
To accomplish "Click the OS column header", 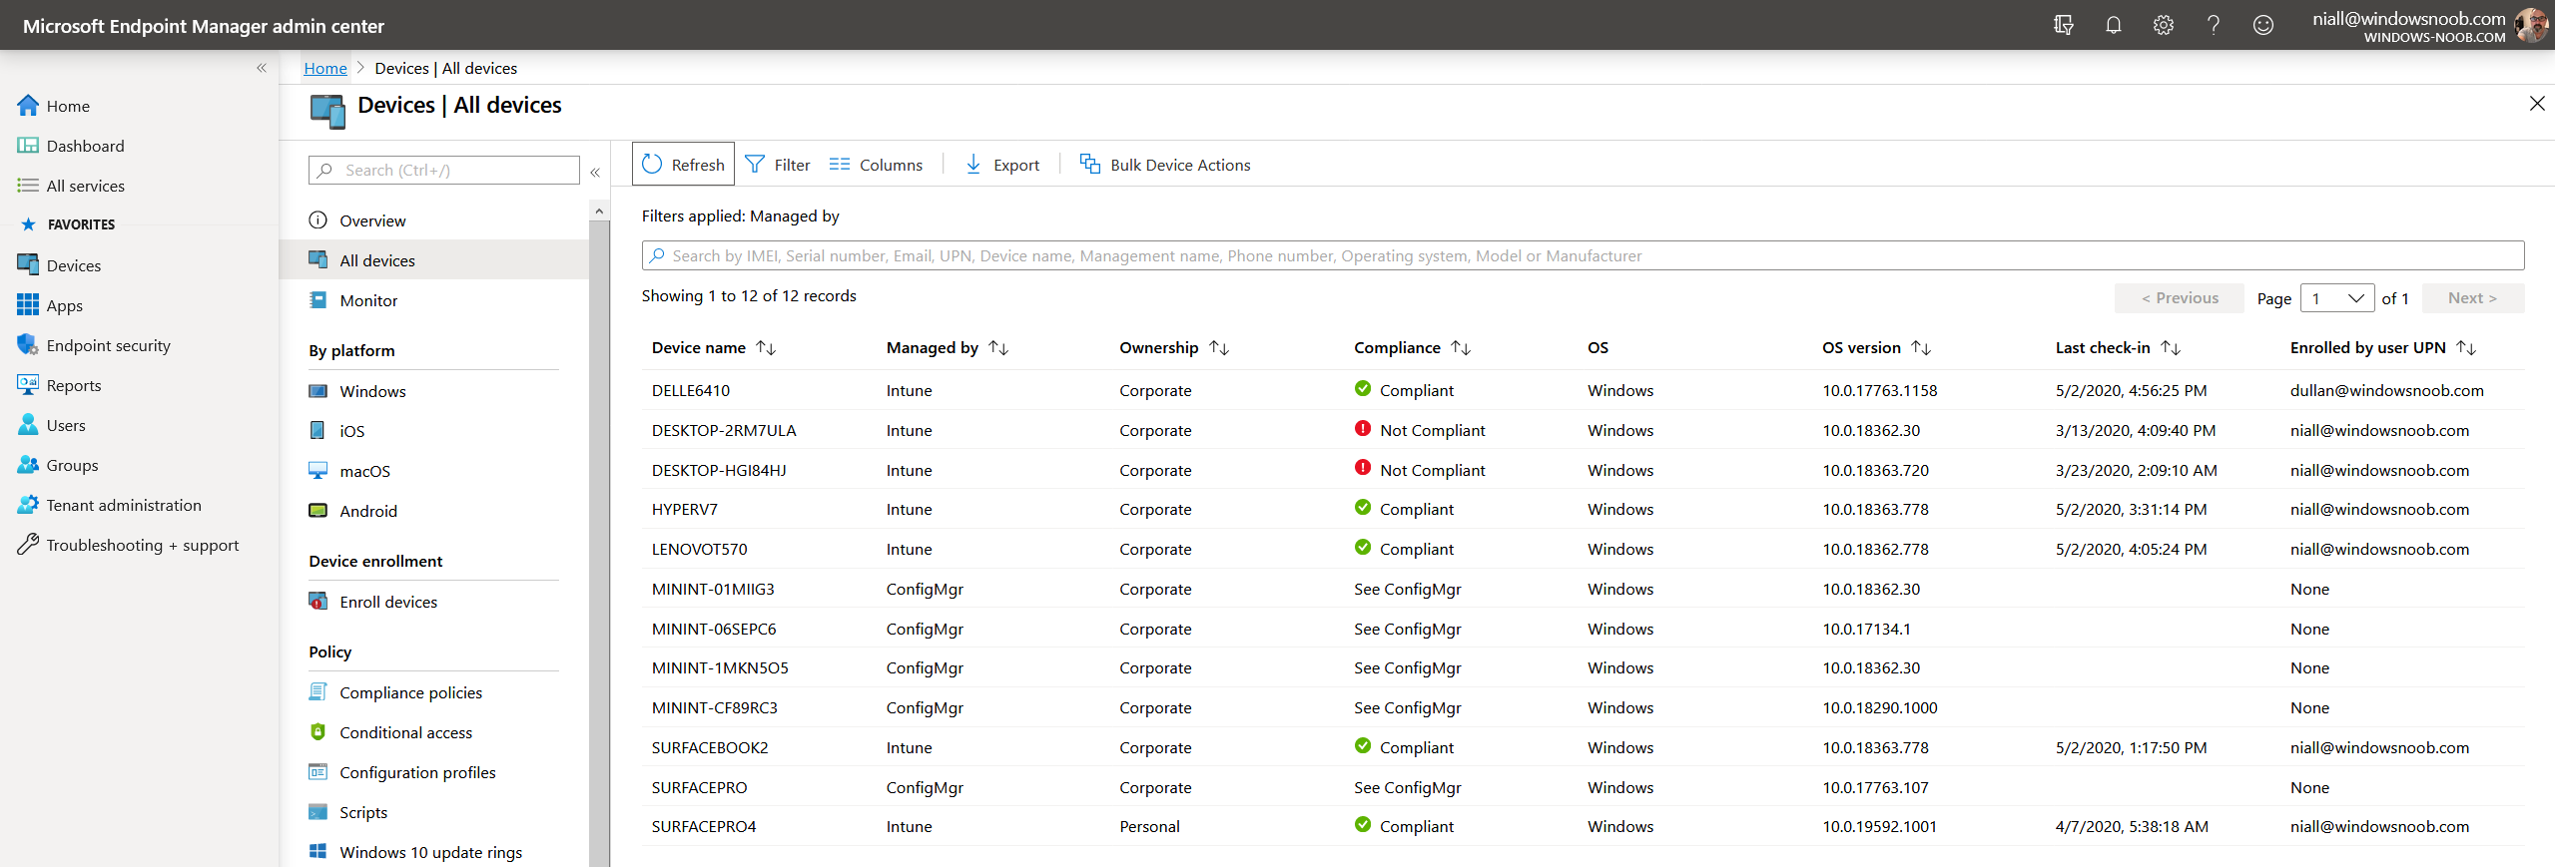I will pyautogui.click(x=1598, y=348).
